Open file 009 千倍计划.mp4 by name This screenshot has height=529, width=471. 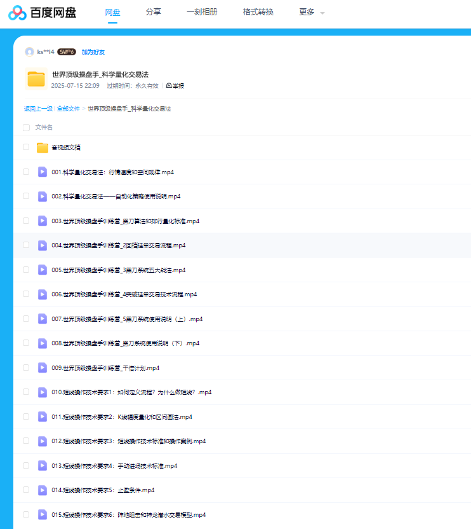(x=105, y=368)
